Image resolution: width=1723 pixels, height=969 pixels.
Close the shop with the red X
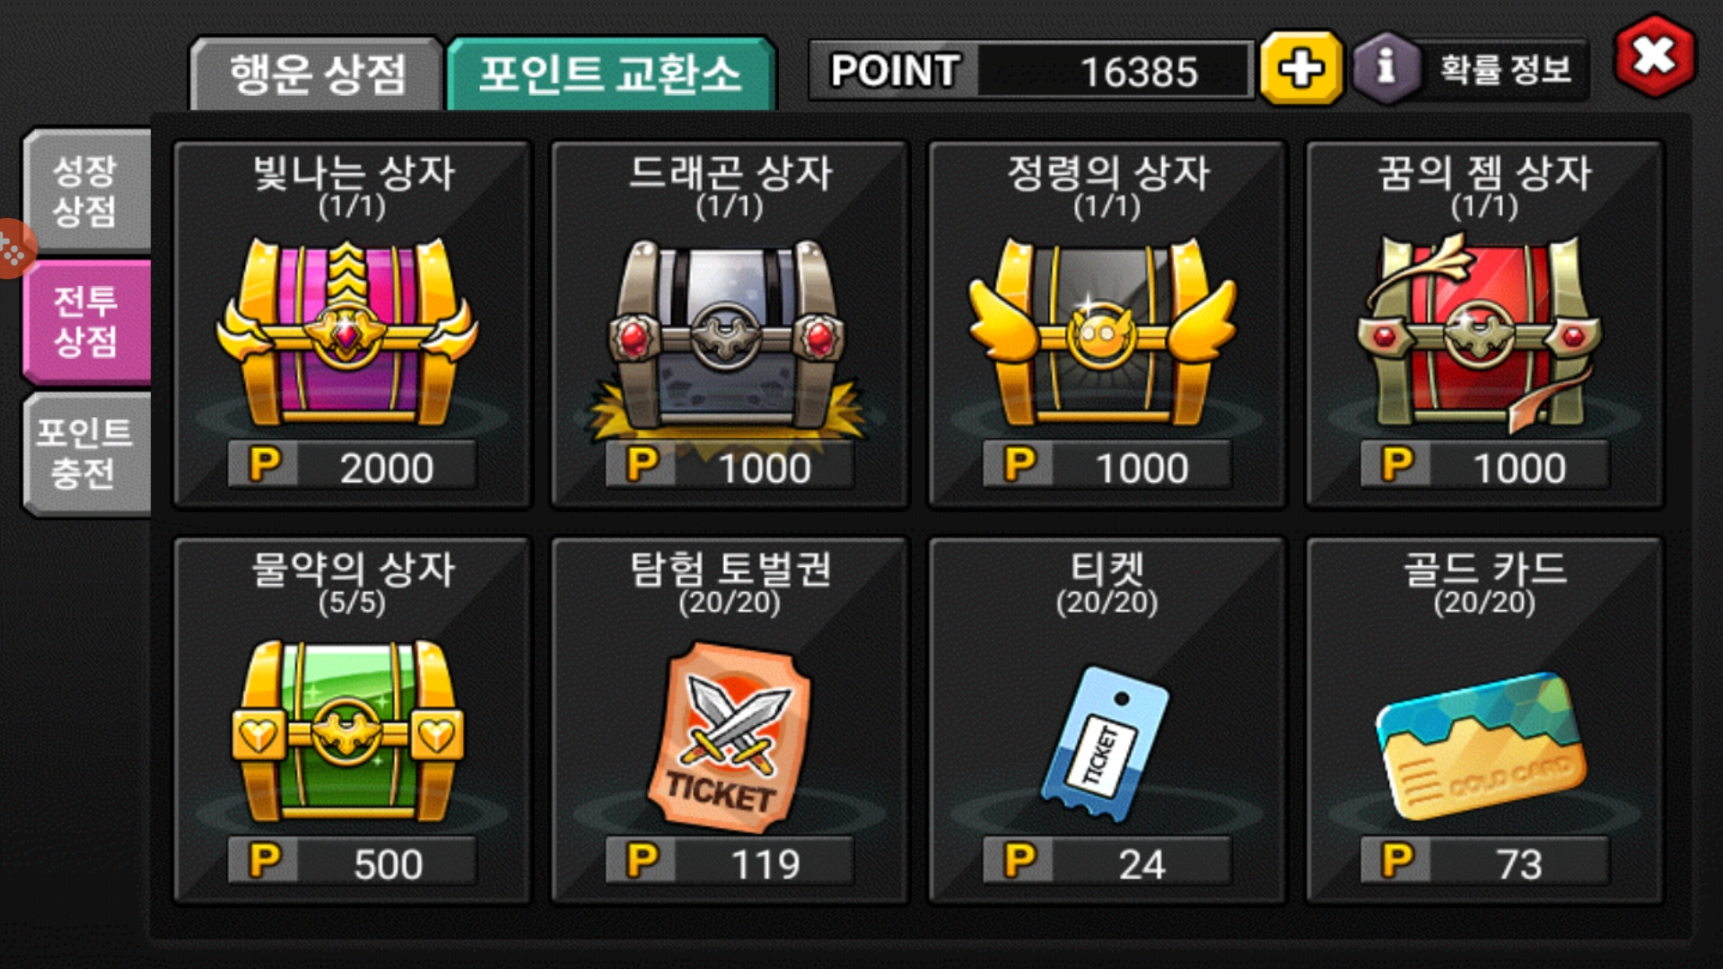coord(1655,57)
